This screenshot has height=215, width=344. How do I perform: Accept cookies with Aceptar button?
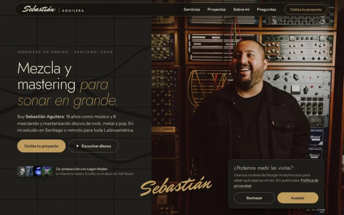298,198
